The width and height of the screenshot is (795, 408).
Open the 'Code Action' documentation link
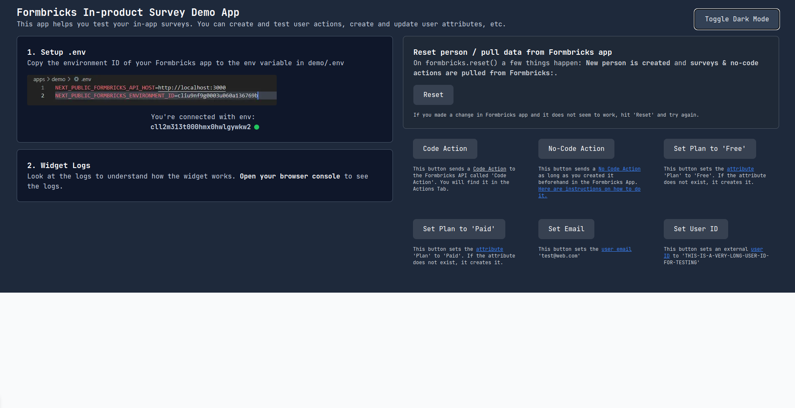point(489,168)
